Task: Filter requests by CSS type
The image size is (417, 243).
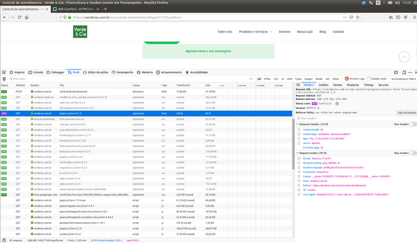Action: 276,79
